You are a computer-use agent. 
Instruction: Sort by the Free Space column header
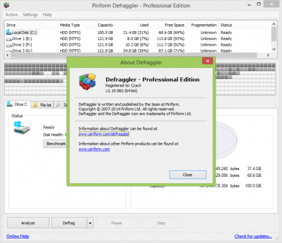pyautogui.click(x=169, y=25)
